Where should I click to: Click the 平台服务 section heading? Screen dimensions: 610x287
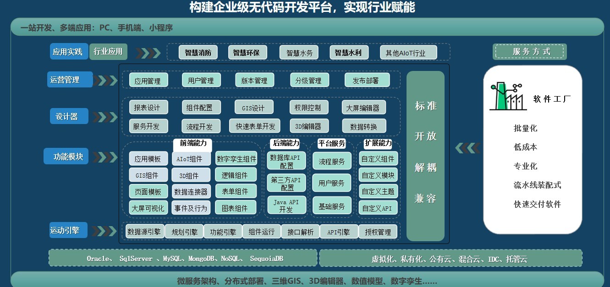click(x=331, y=143)
